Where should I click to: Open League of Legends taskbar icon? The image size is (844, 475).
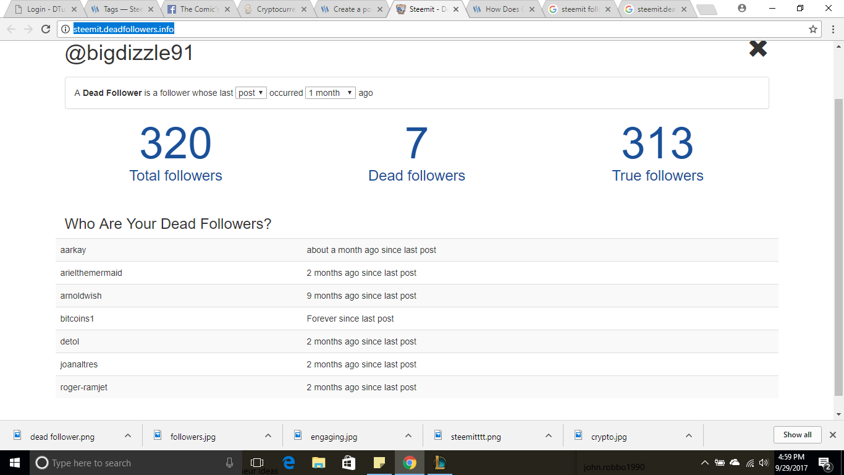439,463
